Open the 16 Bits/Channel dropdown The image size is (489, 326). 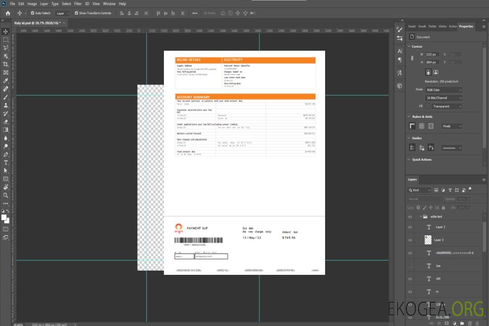click(x=443, y=98)
